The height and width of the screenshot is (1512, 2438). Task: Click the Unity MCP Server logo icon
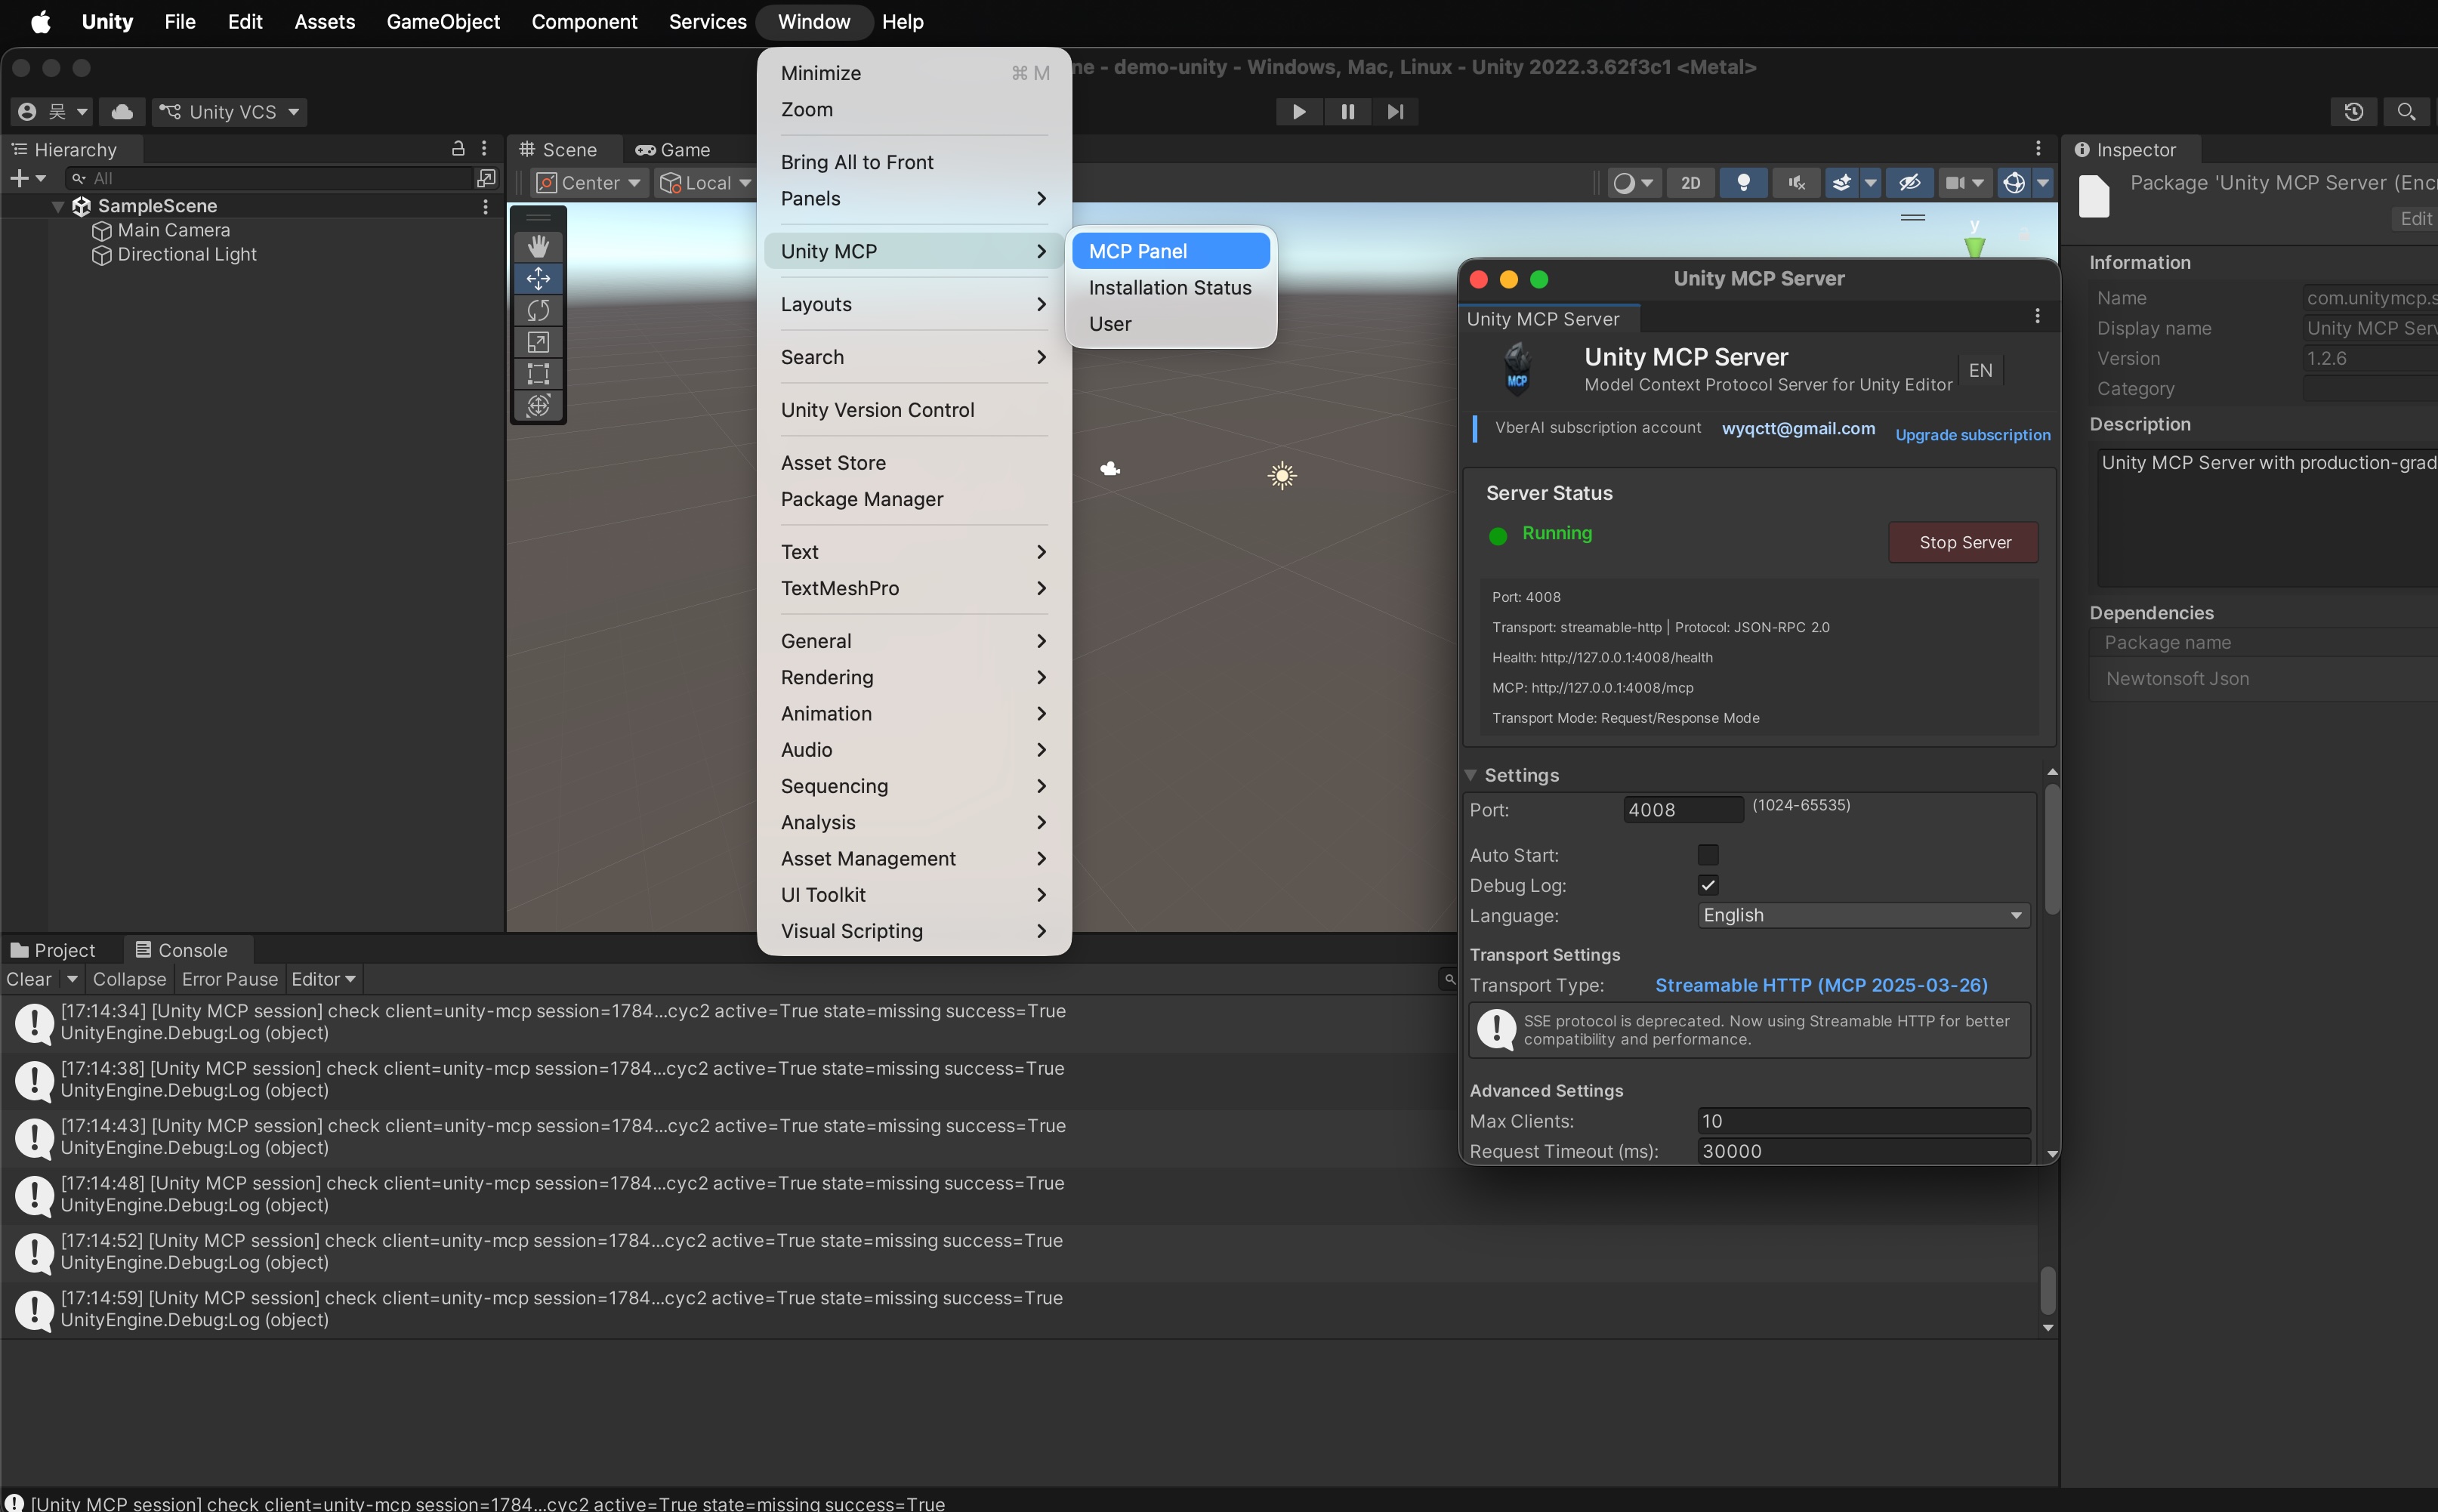coord(1518,369)
